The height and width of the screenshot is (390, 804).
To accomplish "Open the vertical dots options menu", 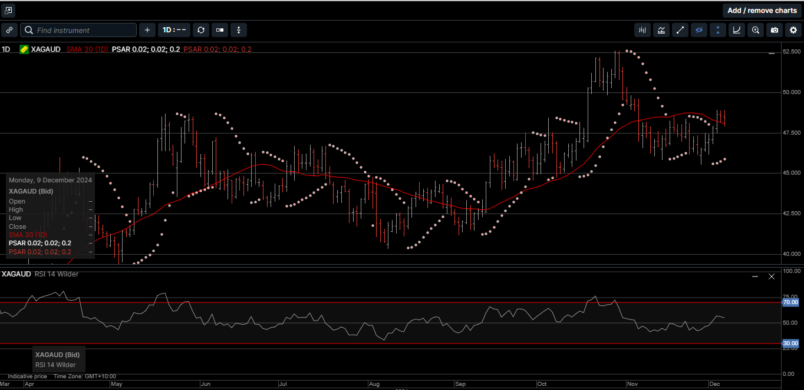I will [x=238, y=30].
